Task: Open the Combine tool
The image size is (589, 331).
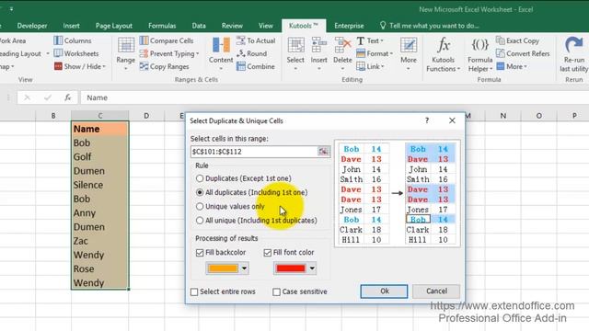Action: tap(256, 66)
